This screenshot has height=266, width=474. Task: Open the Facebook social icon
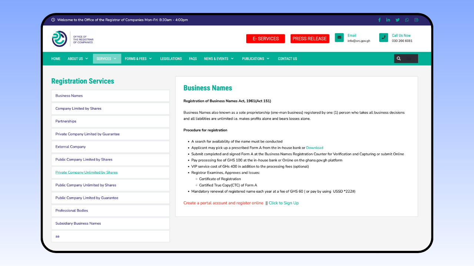(379, 20)
